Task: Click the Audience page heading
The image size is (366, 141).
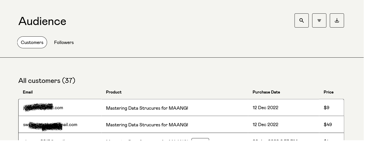Action: point(42,21)
